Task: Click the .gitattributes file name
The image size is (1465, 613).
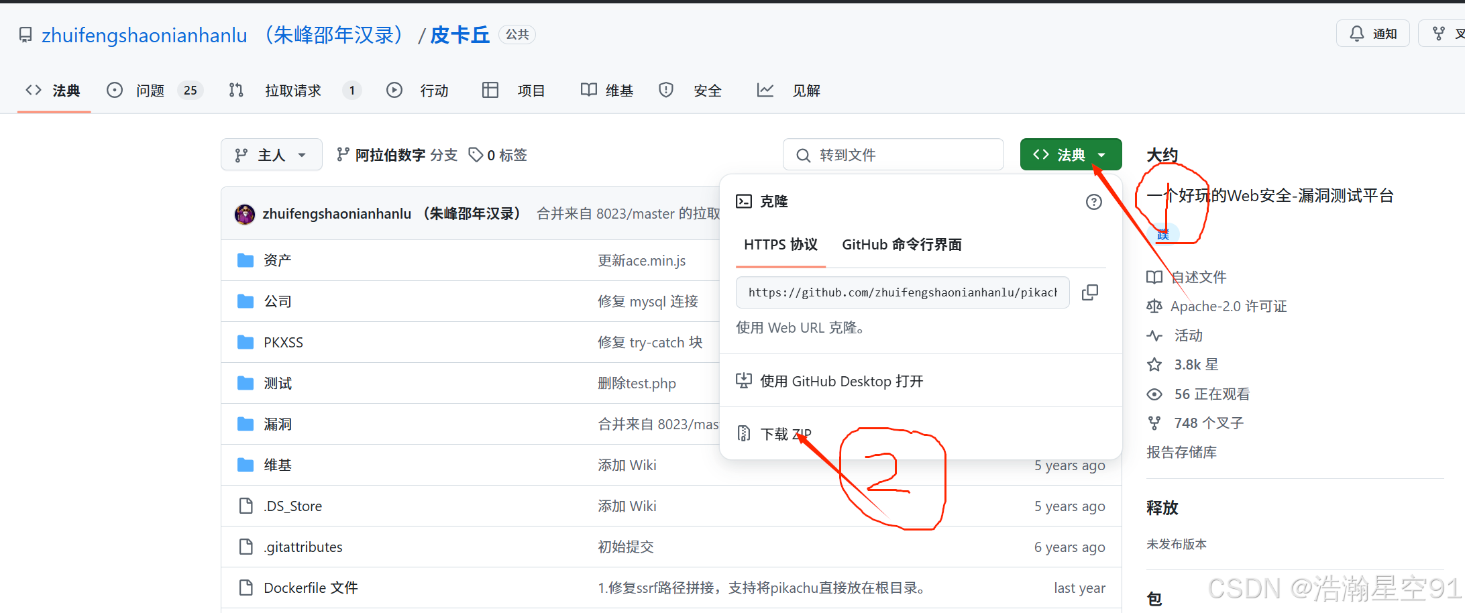Action: 303,547
